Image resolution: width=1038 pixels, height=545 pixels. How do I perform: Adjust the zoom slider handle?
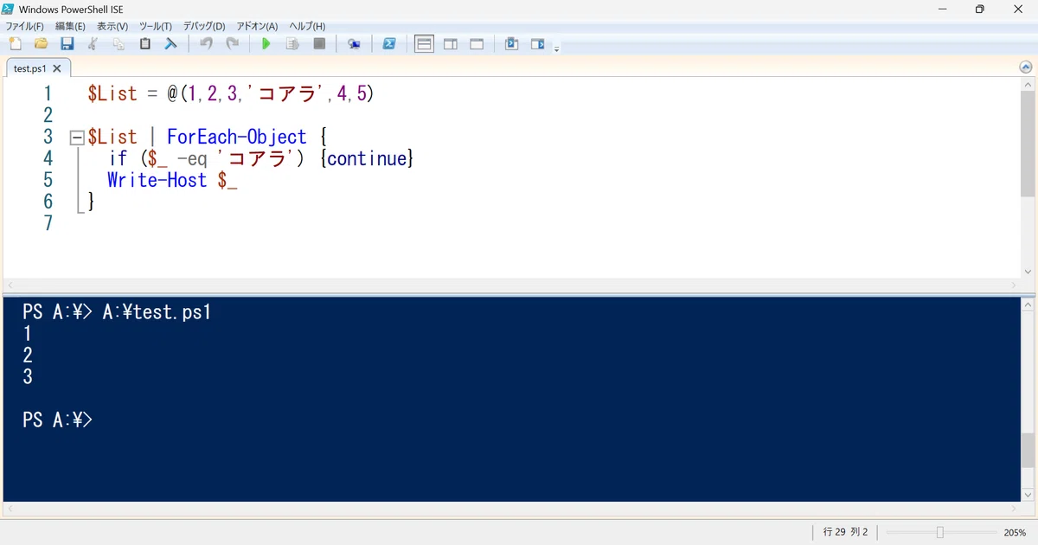pyautogui.click(x=939, y=532)
